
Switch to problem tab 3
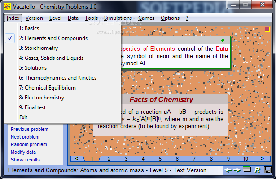click(126, 159)
